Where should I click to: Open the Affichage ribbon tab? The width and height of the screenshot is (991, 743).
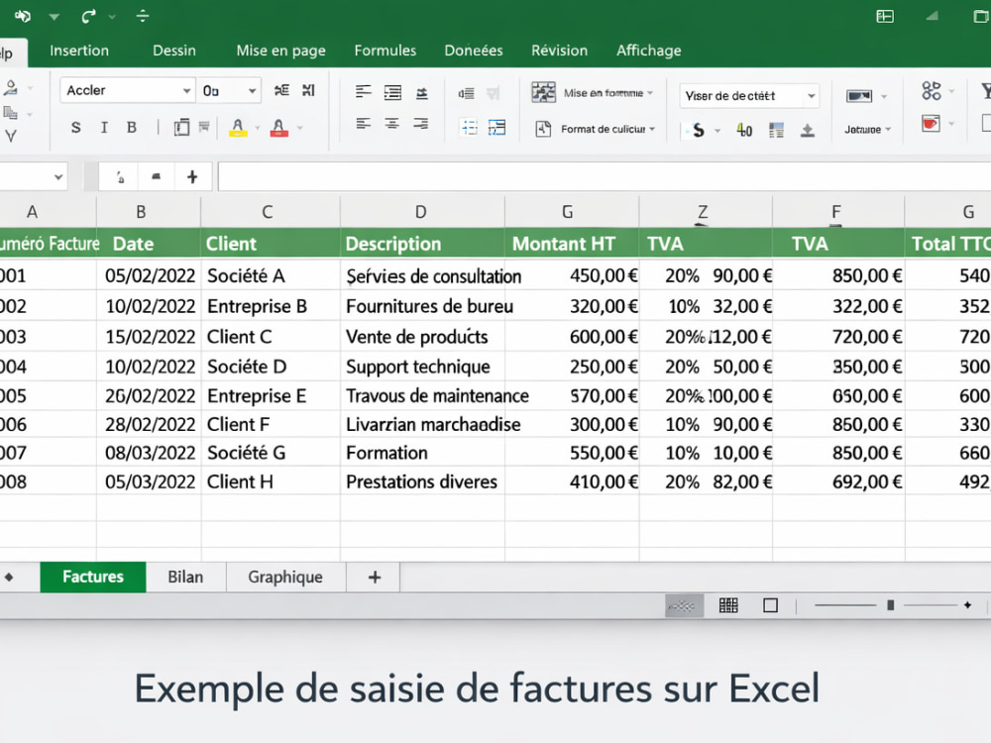pos(648,51)
